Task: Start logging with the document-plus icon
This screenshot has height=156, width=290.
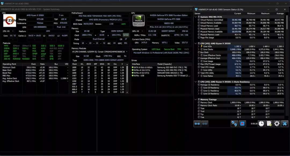Action: coord(269,124)
